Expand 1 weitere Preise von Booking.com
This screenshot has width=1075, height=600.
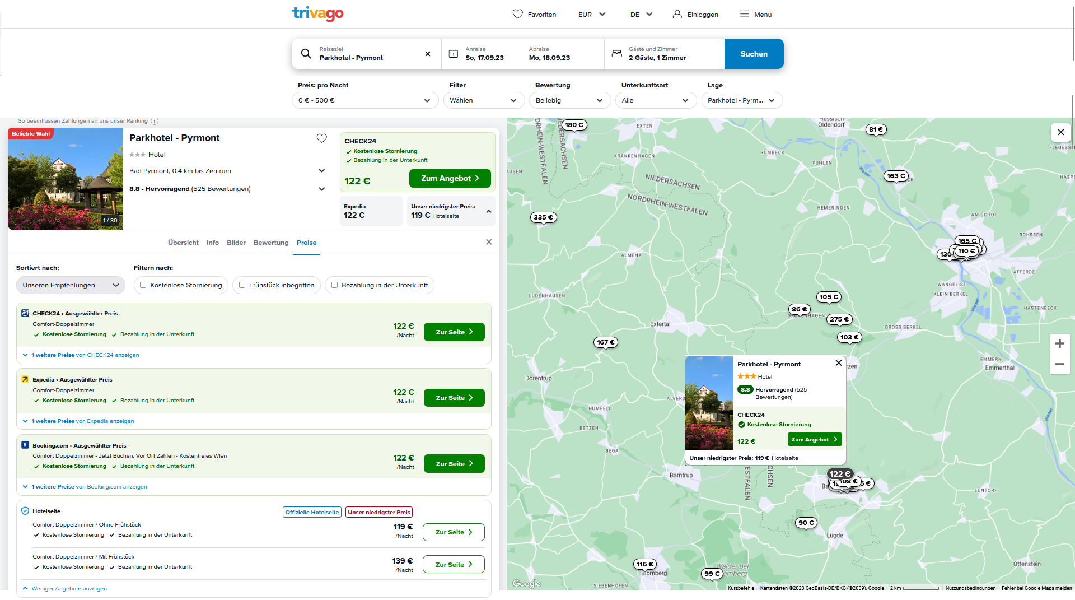(x=85, y=487)
